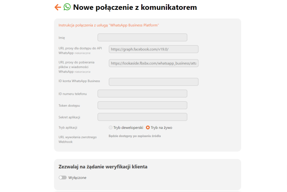The image size is (287, 192).
Task: Select the Tryb deweloperski radio button
Action: click(111, 128)
